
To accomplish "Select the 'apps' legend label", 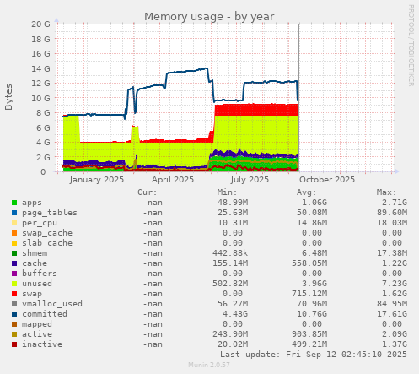I will coord(32,203).
